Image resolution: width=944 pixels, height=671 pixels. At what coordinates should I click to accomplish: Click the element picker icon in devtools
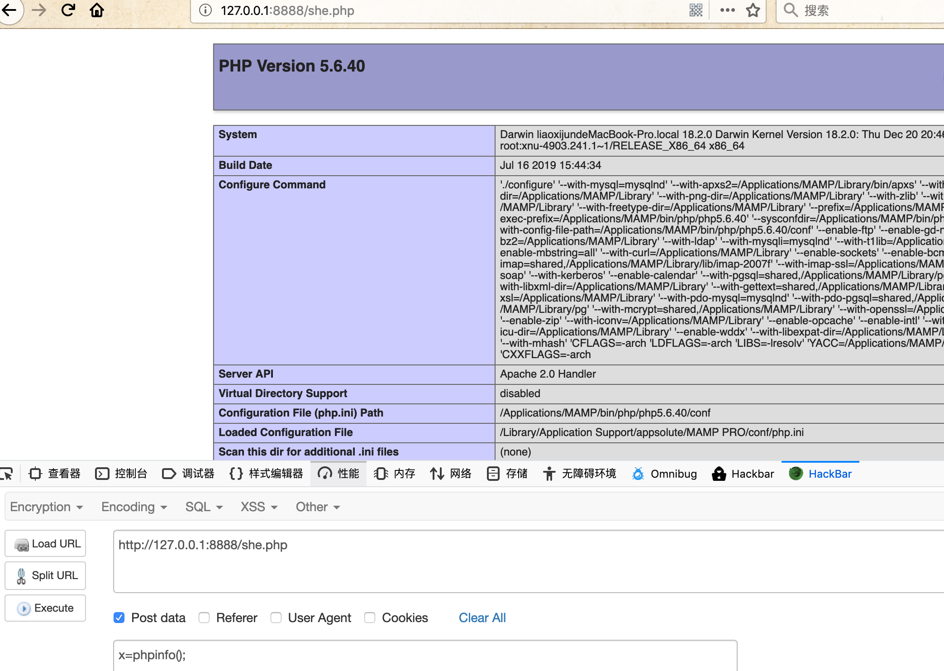(x=7, y=474)
